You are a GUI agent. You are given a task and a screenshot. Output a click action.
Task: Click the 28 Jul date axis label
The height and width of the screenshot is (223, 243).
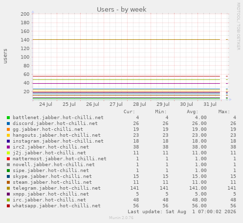[139, 104]
